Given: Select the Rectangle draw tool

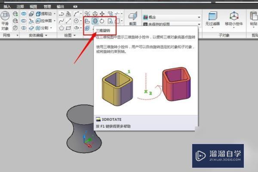Looking at the screenshot, I should (x=68, y=28).
